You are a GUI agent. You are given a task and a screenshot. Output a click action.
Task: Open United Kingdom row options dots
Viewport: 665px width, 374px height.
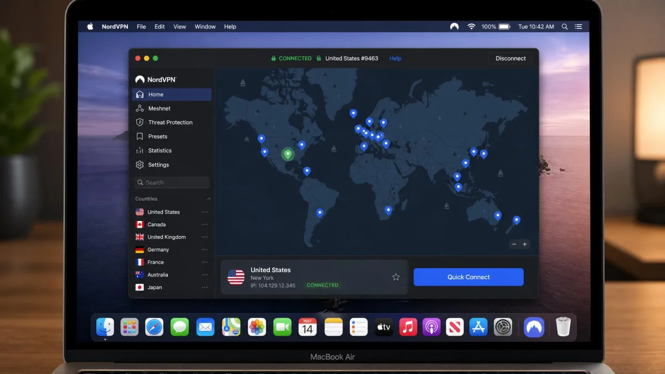(x=205, y=237)
